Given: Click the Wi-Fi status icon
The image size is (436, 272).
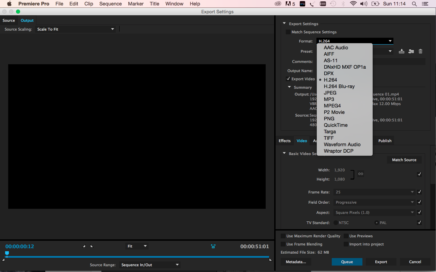Looking at the screenshot, I should [x=353, y=4].
